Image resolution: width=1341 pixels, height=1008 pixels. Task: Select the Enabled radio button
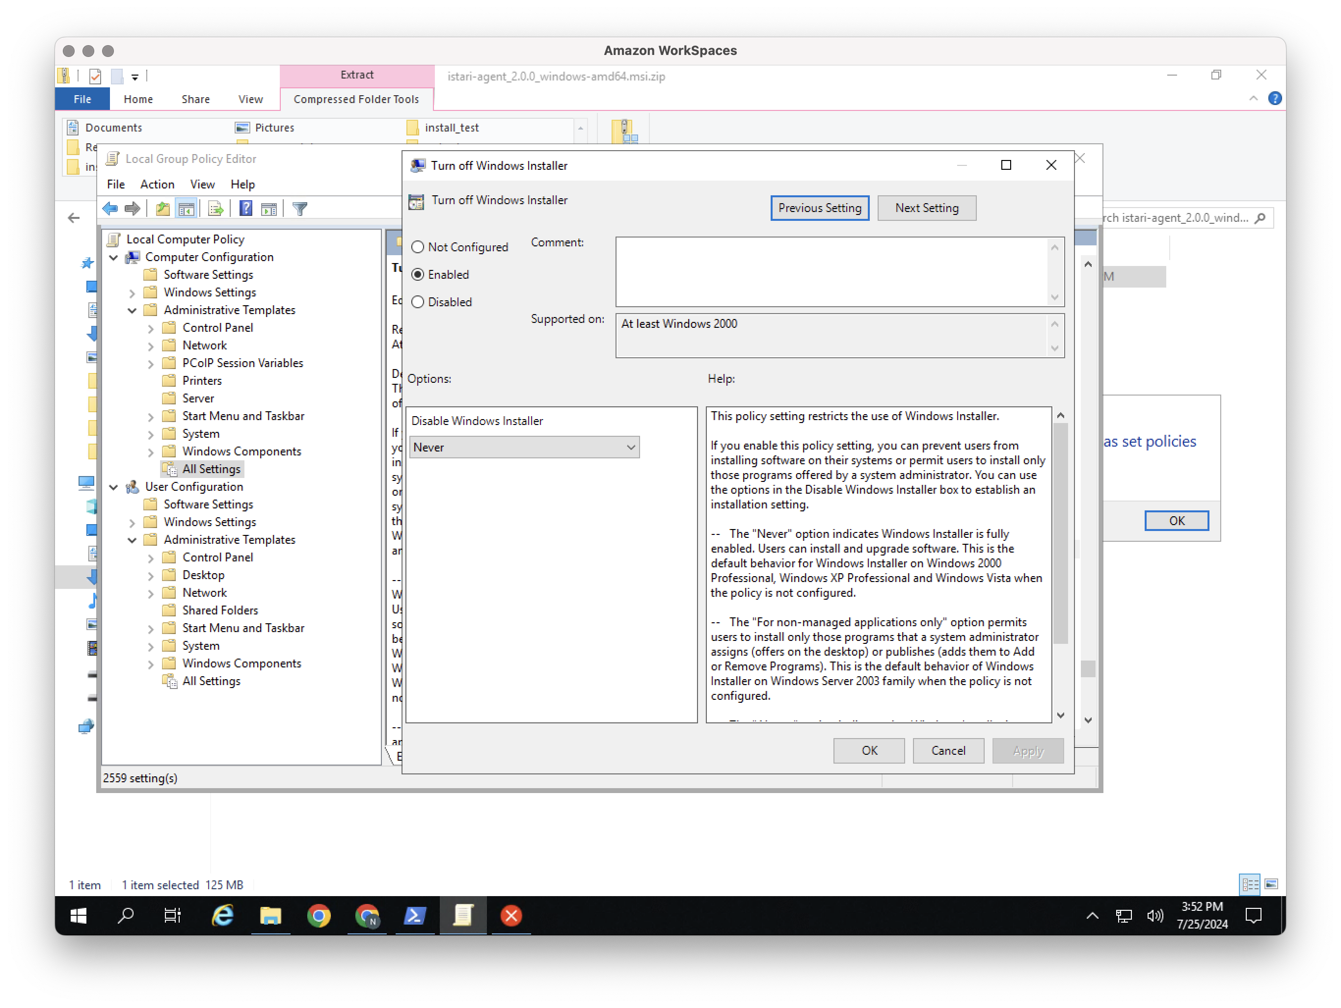418,275
